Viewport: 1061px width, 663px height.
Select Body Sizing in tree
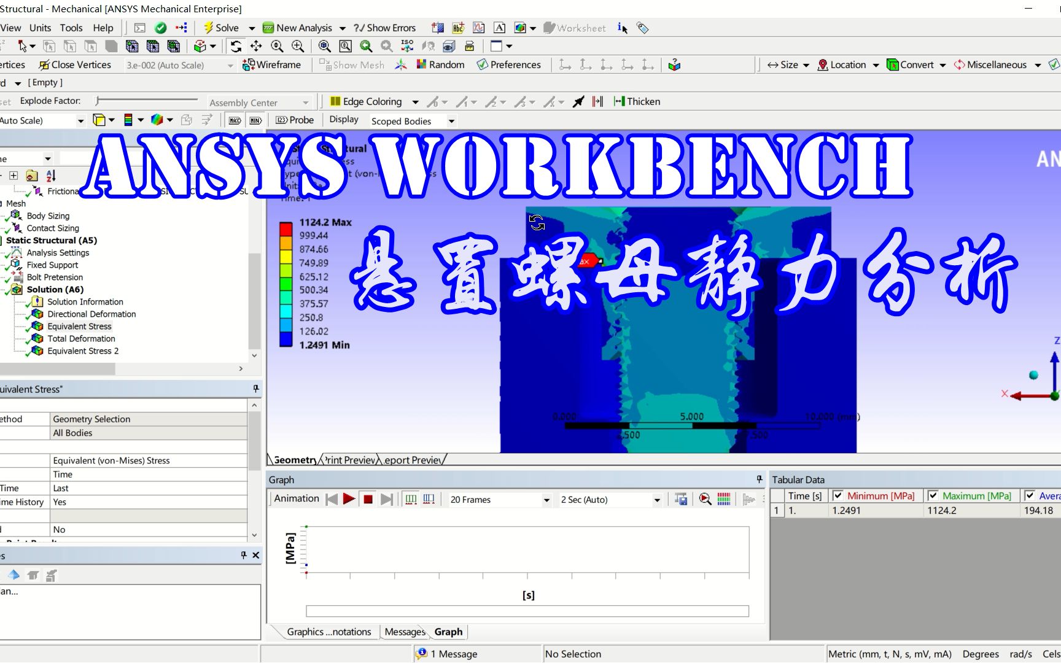(x=48, y=215)
